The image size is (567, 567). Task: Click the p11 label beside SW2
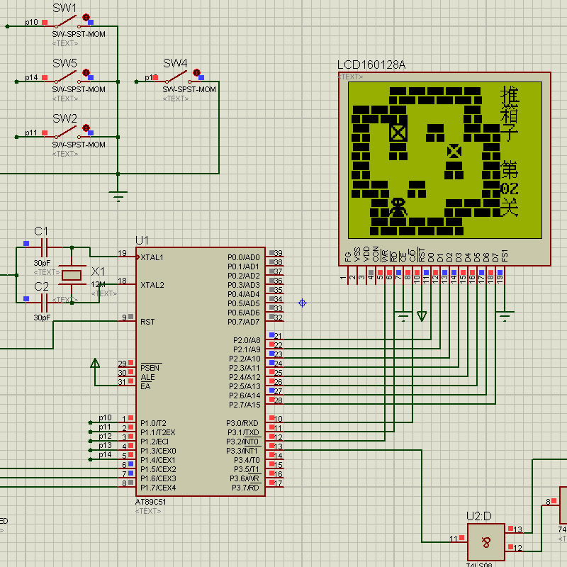[31, 133]
